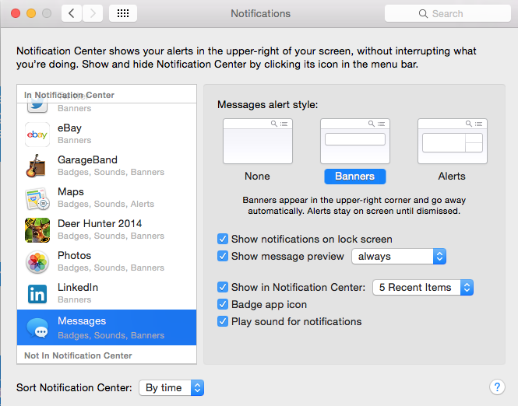Select the Banners label button
The width and height of the screenshot is (518, 406).
pos(354,177)
